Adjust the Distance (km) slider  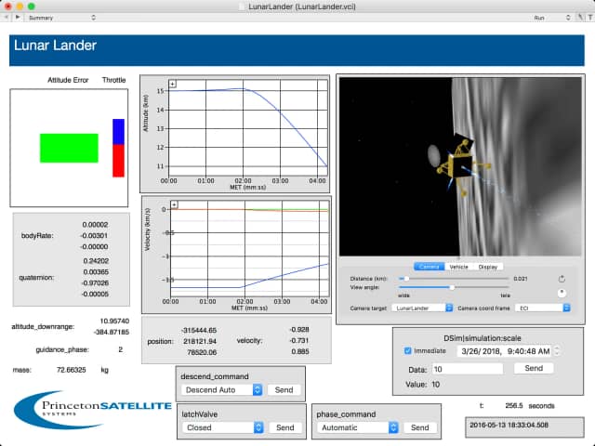454,279
